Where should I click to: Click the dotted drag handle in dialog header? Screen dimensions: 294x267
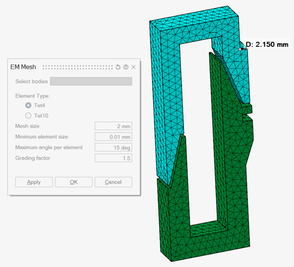click(78, 67)
